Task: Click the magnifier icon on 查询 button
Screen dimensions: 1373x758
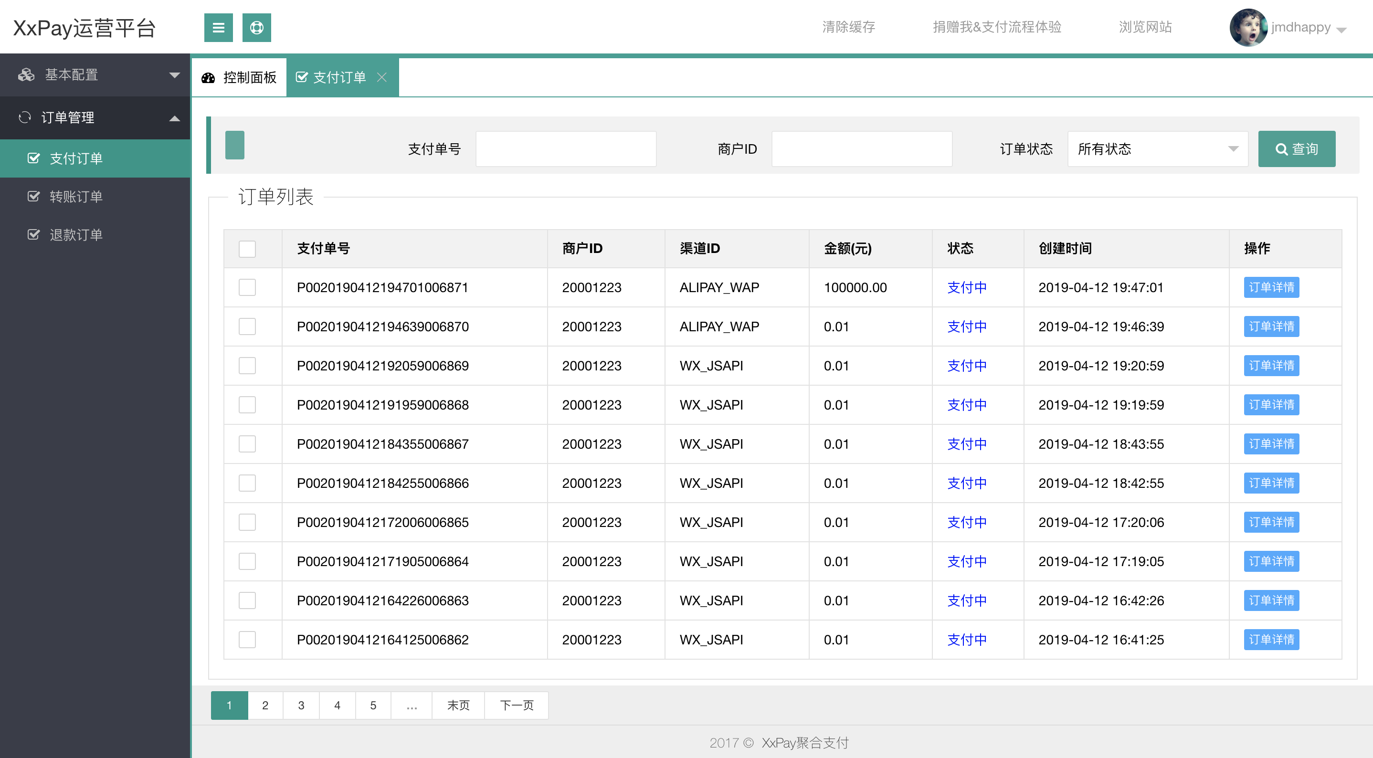Action: click(x=1281, y=150)
